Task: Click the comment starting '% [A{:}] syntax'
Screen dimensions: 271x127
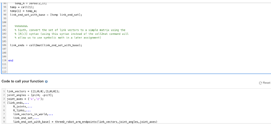Action: click(x=71, y=34)
